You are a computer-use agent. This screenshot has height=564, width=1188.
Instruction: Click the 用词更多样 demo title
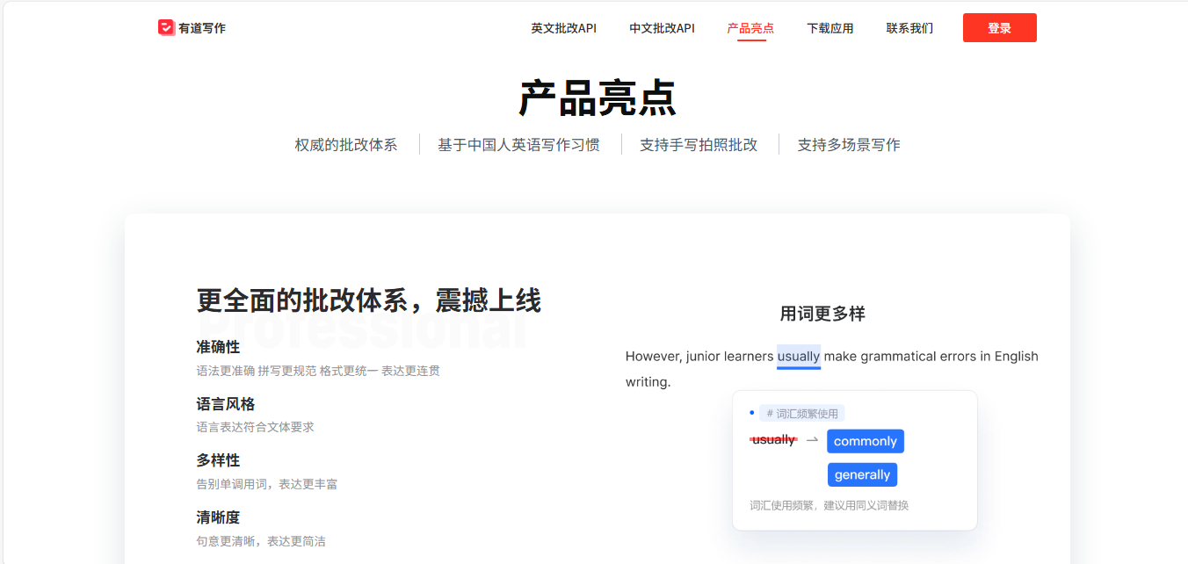point(822,314)
